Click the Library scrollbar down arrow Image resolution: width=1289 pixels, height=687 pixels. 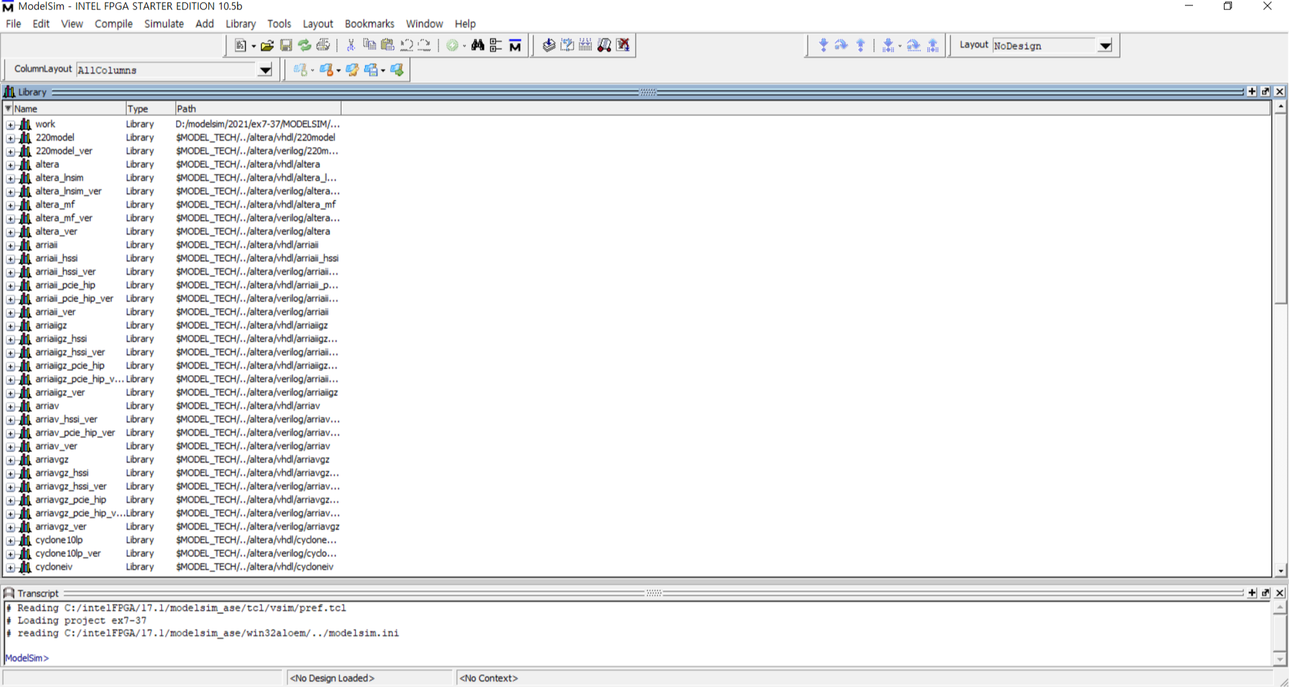[1280, 571]
